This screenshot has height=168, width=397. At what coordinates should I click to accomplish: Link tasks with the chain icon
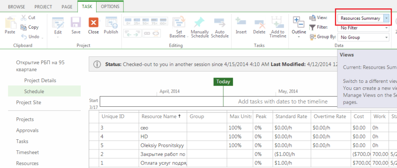pos(147,33)
